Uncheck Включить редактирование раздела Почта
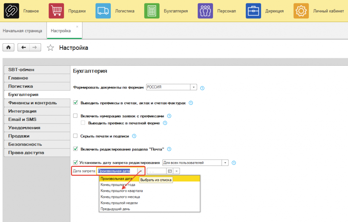 coord(75,149)
